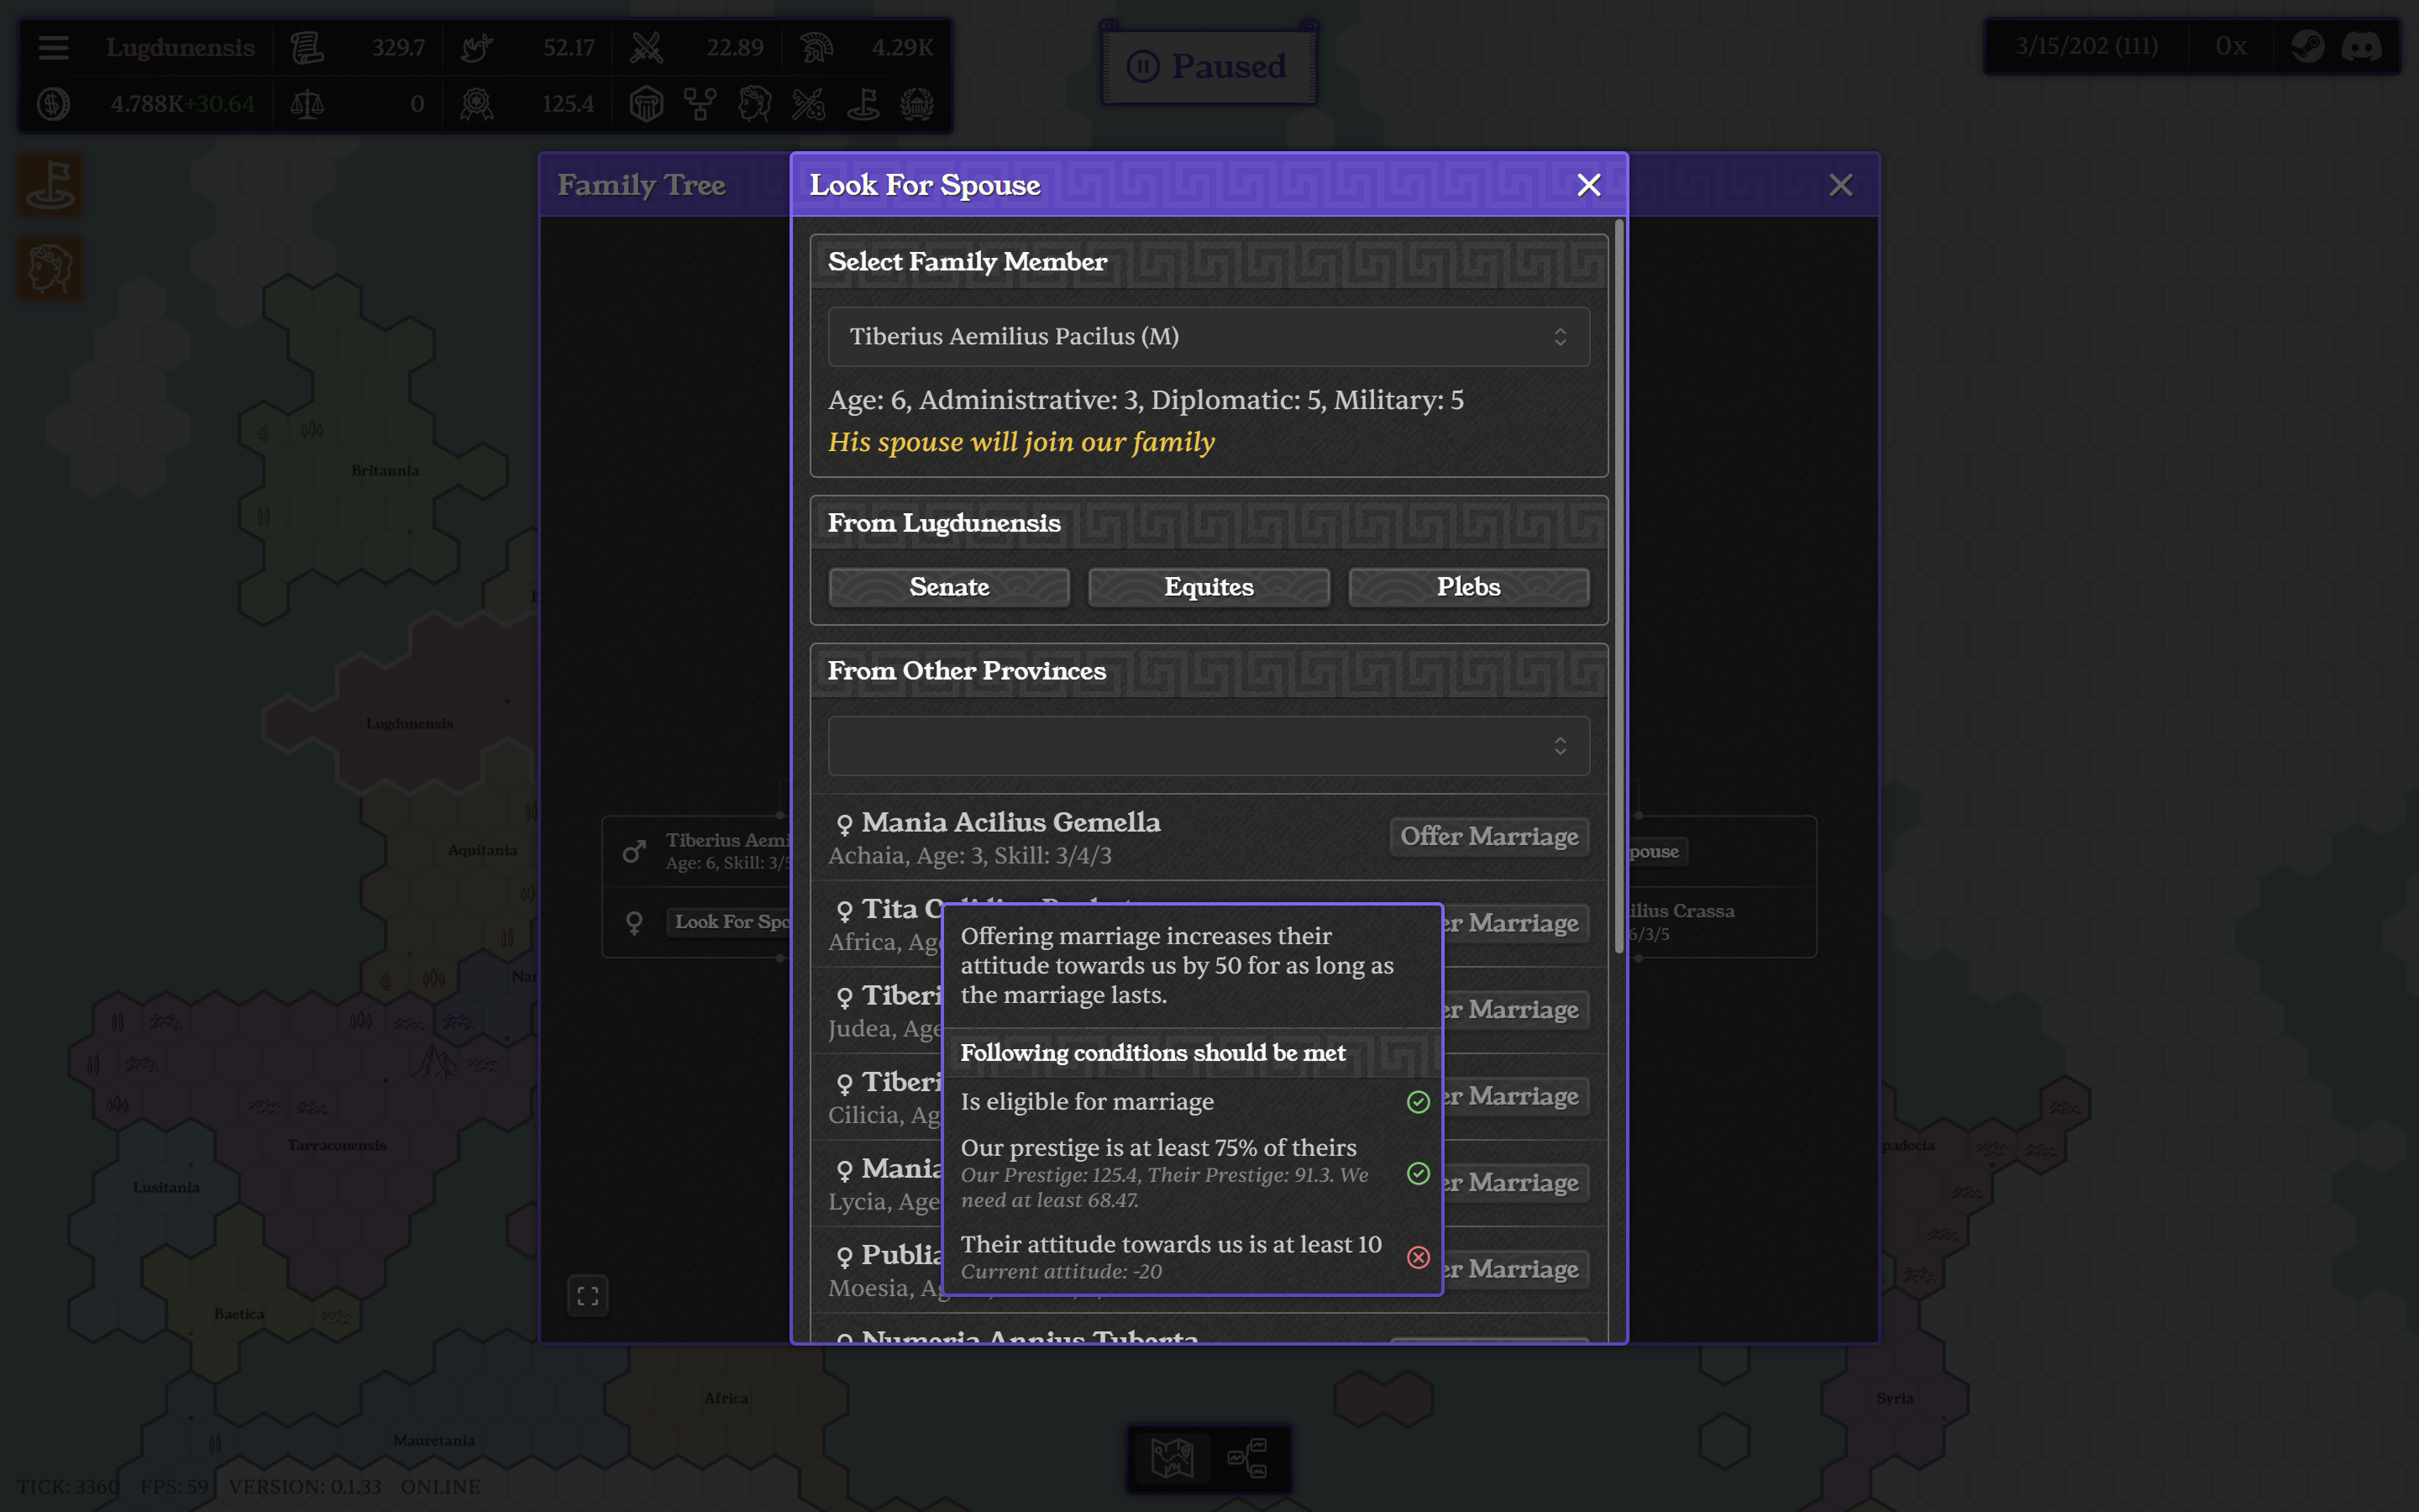Open the flag marker icon in top bar
The image size is (2419, 1512).
pyautogui.click(x=863, y=104)
